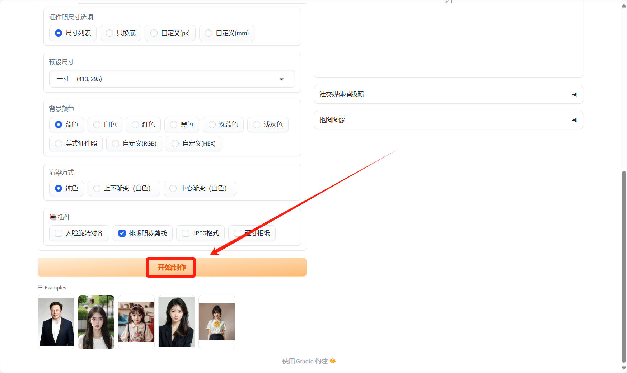The width and height of the screenshot is (627, 373).
Task: Enable the JPEG格式 checkbox
Action: click(x=186, y=233)
